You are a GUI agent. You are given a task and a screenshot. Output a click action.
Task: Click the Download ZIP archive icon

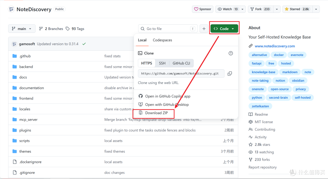[x=141, y=113]
